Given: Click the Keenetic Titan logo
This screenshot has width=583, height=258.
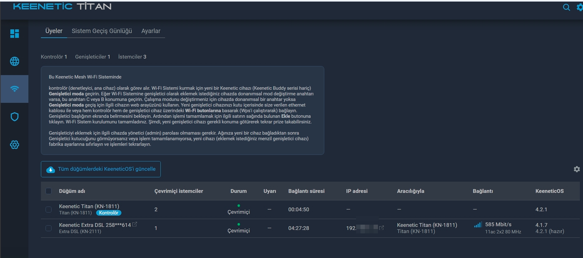Looking at the screenshot, I should 62,7.
